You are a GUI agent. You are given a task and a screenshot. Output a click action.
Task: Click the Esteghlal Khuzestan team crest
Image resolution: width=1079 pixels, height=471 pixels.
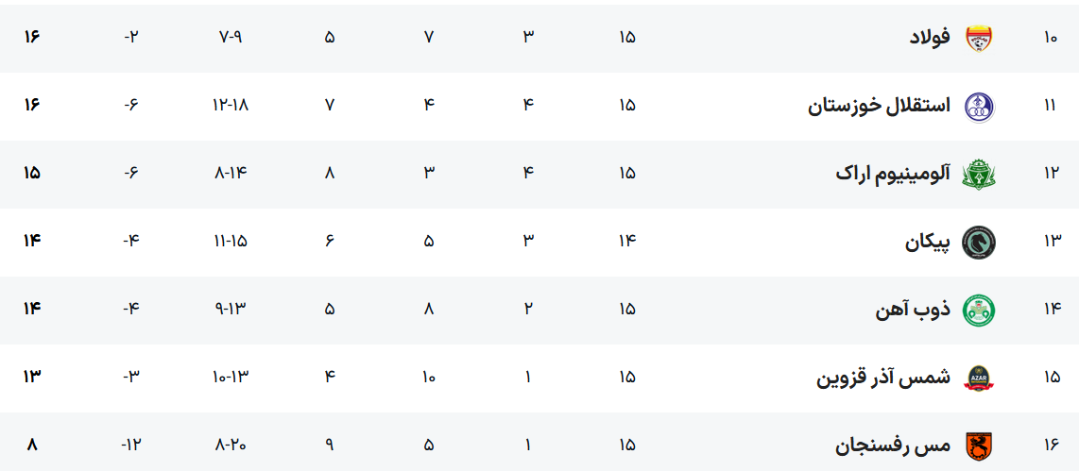coord(979,107)
